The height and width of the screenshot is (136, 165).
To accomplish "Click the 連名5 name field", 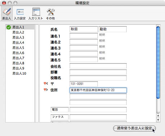I will click(x=84, y=60).
